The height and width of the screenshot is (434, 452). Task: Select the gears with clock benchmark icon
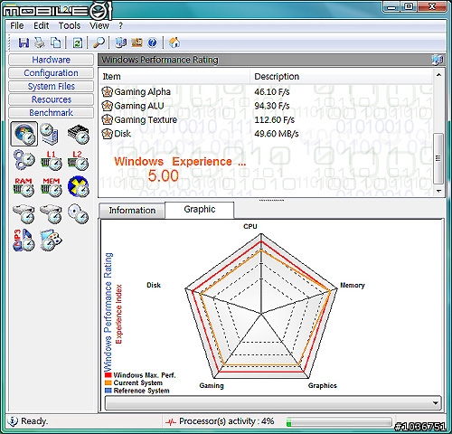24,160
